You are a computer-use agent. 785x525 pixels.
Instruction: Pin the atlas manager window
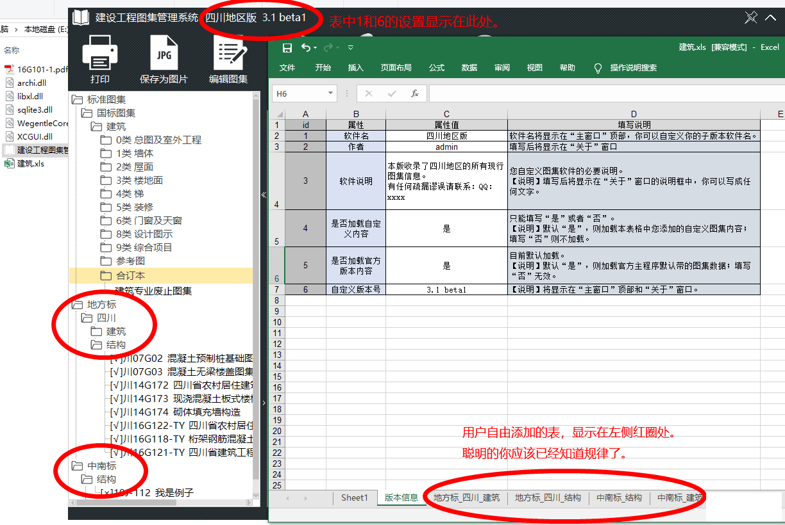coord(751,18)
